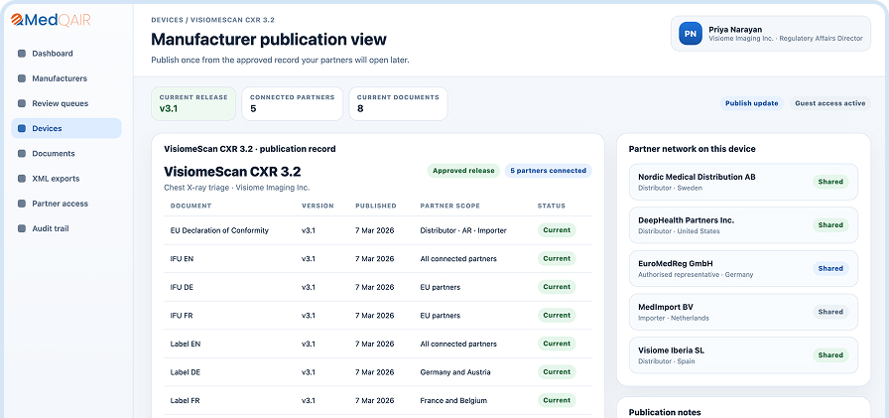Click the Audit trail sidebar icon

coord(22,228)
